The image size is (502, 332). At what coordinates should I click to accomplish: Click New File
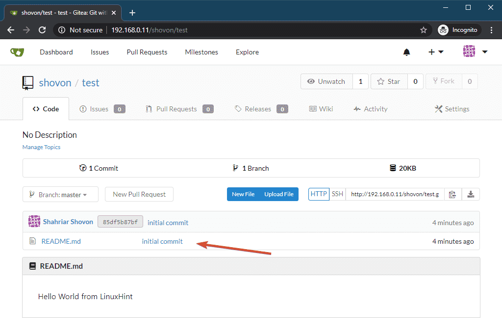click(x=243, y=194)
